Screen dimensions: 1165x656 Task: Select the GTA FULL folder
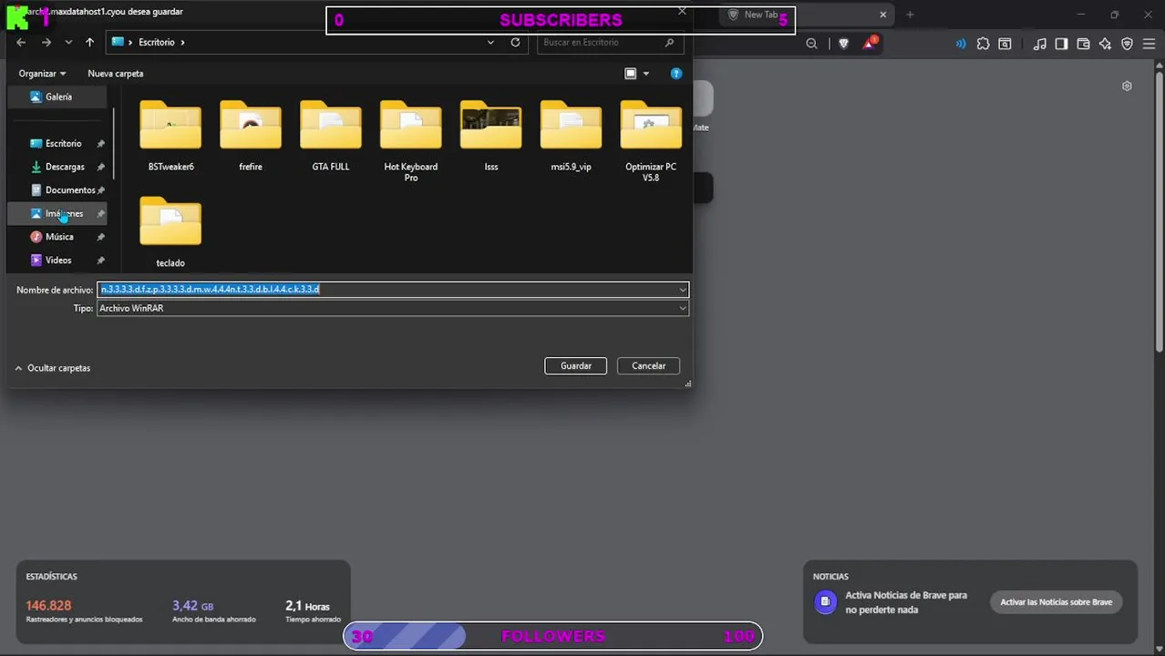click(331, 135)
